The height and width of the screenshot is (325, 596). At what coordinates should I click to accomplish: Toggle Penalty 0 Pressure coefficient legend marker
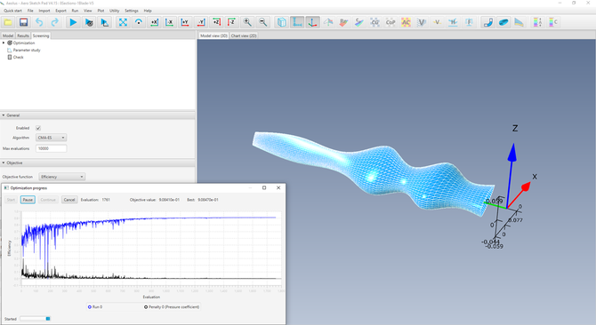point(146,307)
